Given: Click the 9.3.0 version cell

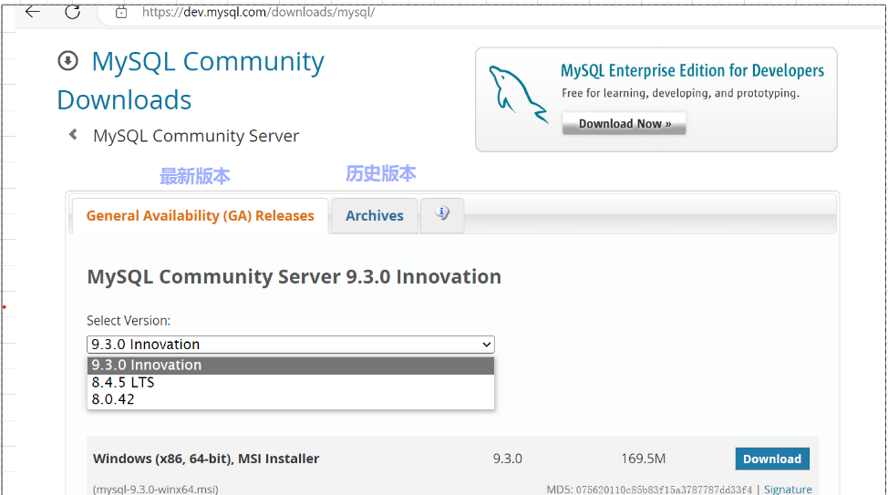Looking at the screenshot, I should pyautogui.click(x=508, y=459).
